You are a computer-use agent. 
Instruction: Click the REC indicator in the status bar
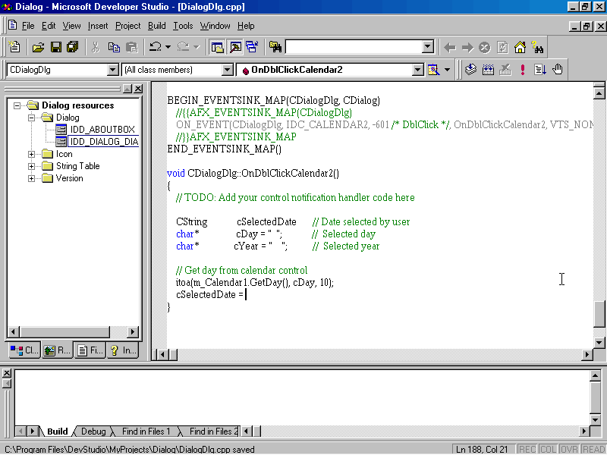[527, 449]
